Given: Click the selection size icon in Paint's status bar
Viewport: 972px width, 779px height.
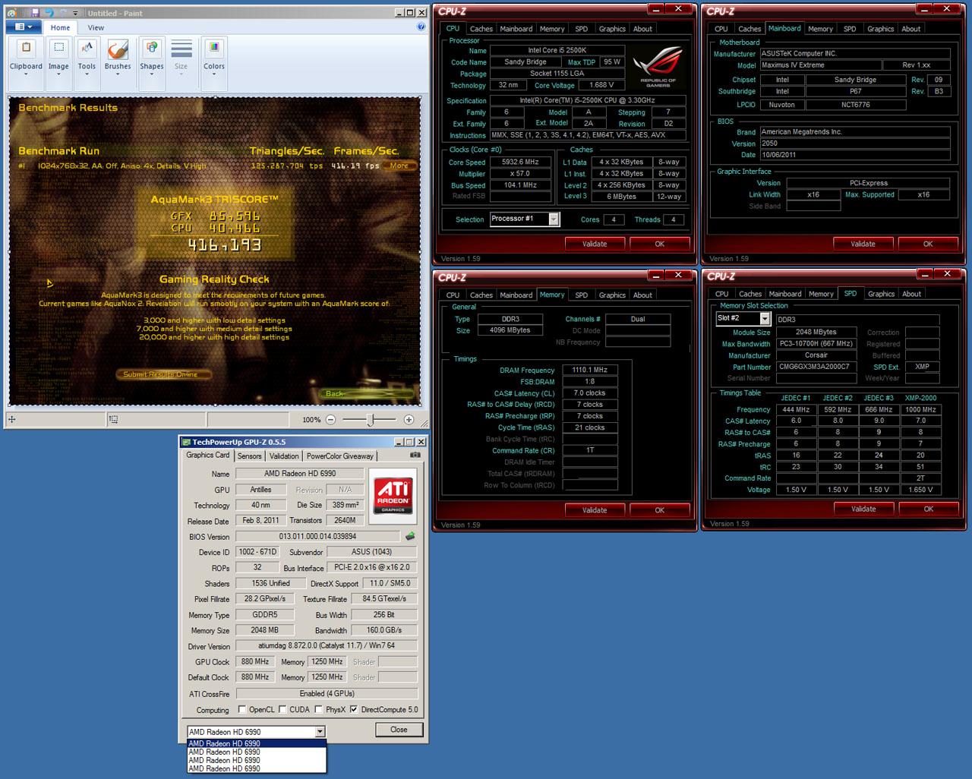Looking at the screenshot, I should tap(113, 419).
